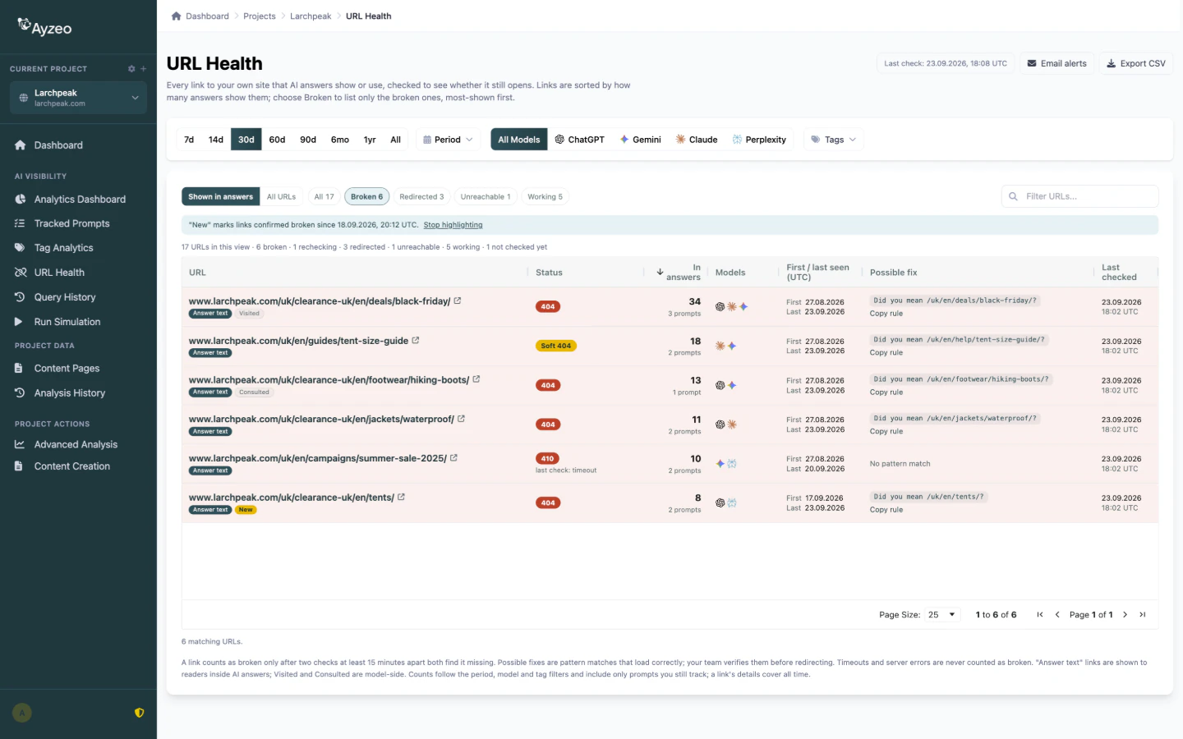Image resolution: width=1183 pixels, height=739 pixels.
Task: Click the Content Pages document icon
Action: 19,369
